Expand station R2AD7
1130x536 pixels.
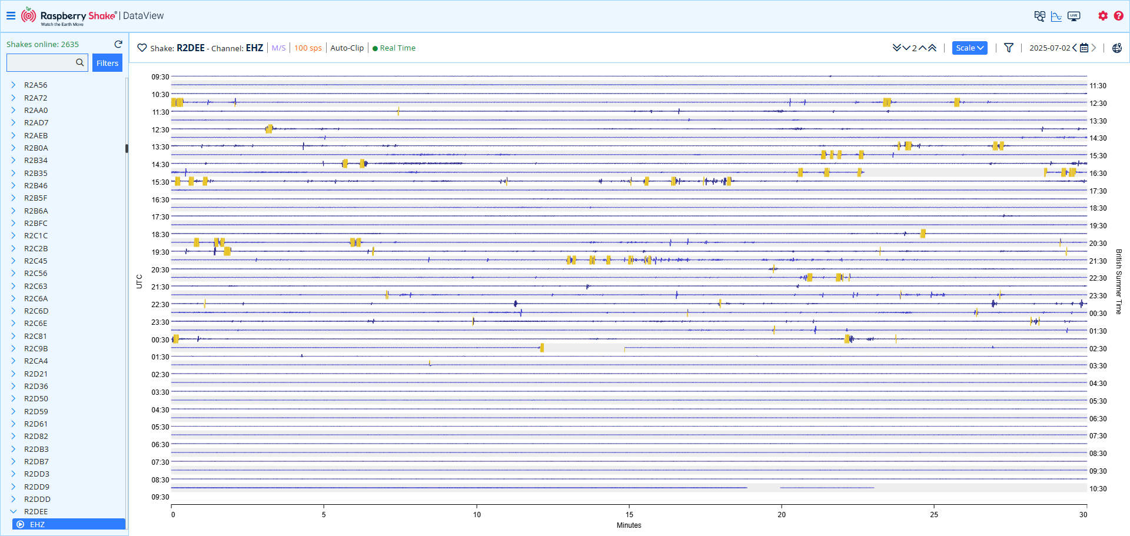point(14,122)
